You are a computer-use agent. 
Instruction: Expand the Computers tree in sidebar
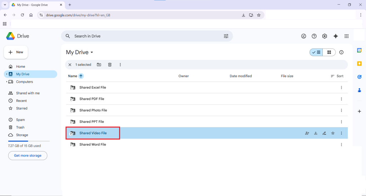coord(7,82)
